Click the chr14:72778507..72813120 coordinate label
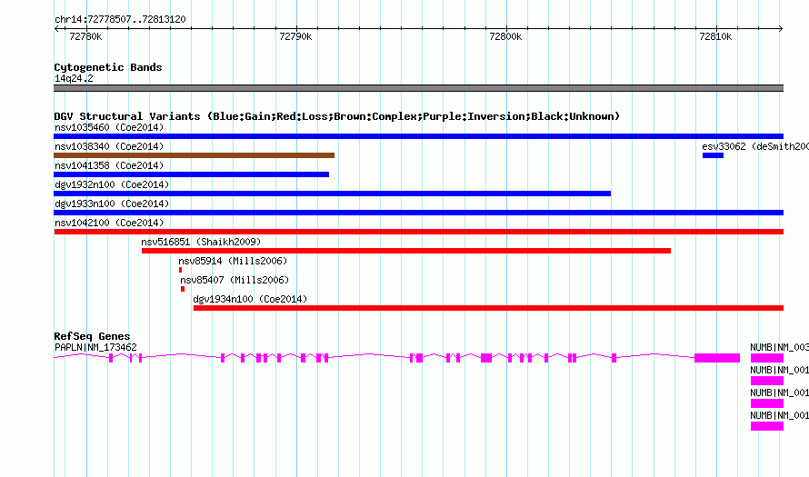The height and width of the screenshot is (477, 809). pos(120,20)
